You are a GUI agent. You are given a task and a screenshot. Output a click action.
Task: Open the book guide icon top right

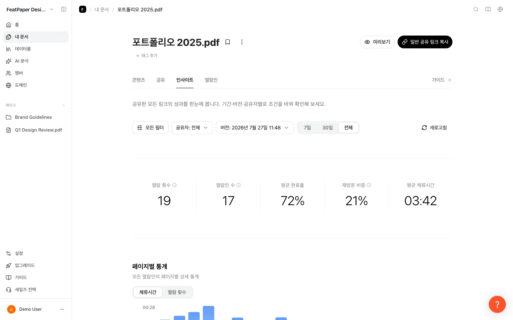488,9
